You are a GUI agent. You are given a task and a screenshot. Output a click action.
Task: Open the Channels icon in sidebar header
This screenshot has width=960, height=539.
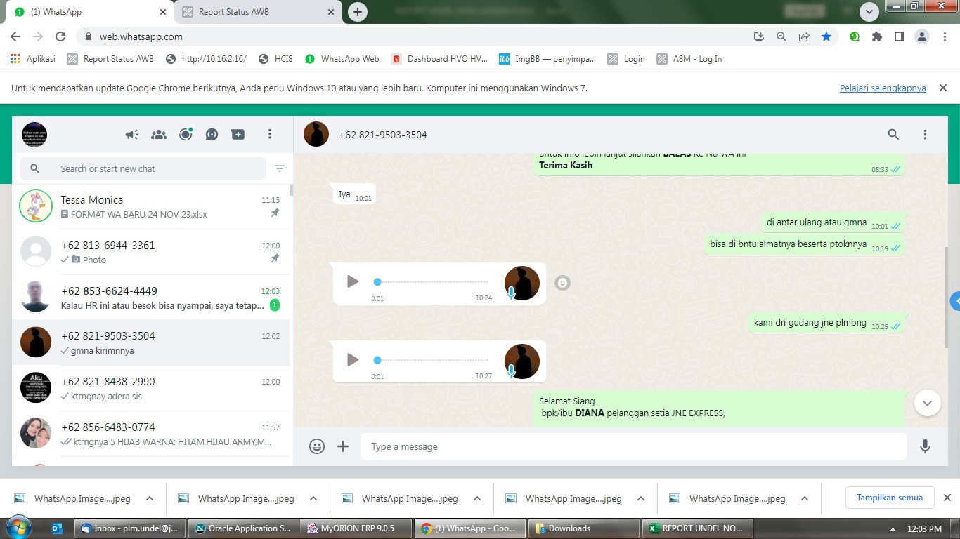[212, 135]
